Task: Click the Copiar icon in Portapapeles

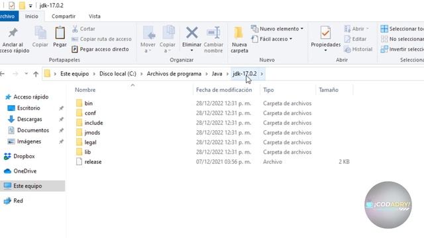Action: (x=40, y=33)
